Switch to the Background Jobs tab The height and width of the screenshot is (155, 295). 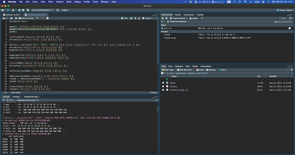[31, 97]
